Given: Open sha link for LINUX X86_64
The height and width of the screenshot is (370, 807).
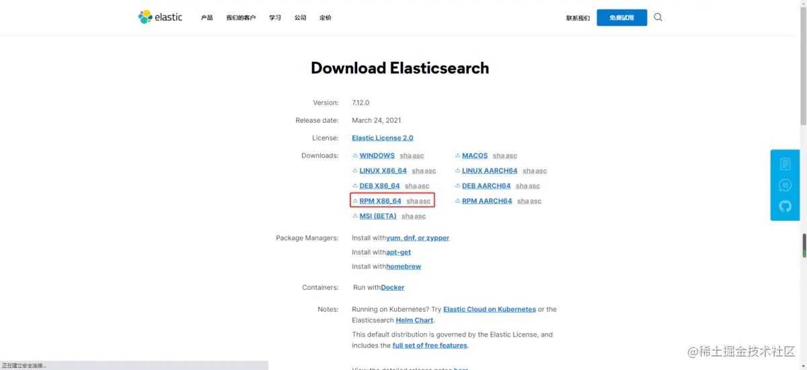Looking at the screenshot, I should click(x=418, y=171).
